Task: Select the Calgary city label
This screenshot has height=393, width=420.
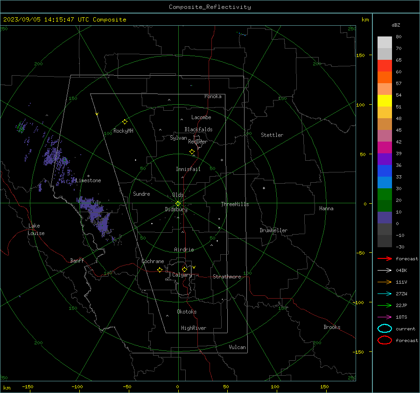Action: coord(182,275)
